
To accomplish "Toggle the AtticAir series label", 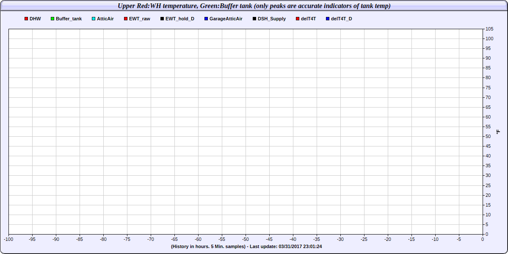I will coord(105,19).
